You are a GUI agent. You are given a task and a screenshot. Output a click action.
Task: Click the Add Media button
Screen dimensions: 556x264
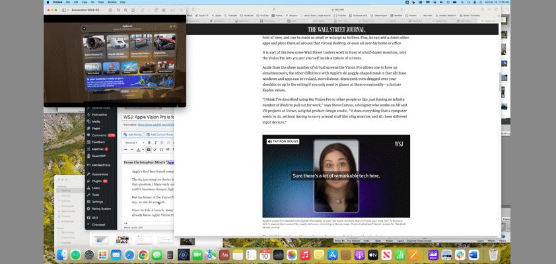132,135
